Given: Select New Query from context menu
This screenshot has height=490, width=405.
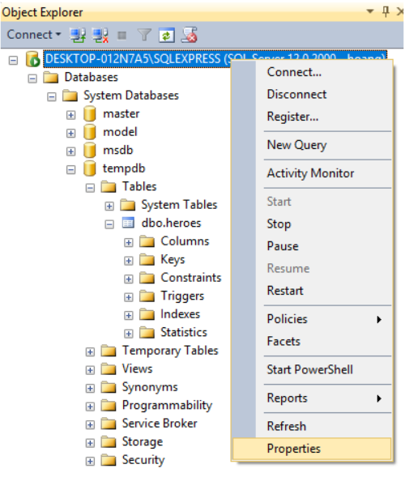Looking at the screenshot, I should [312, 145].
